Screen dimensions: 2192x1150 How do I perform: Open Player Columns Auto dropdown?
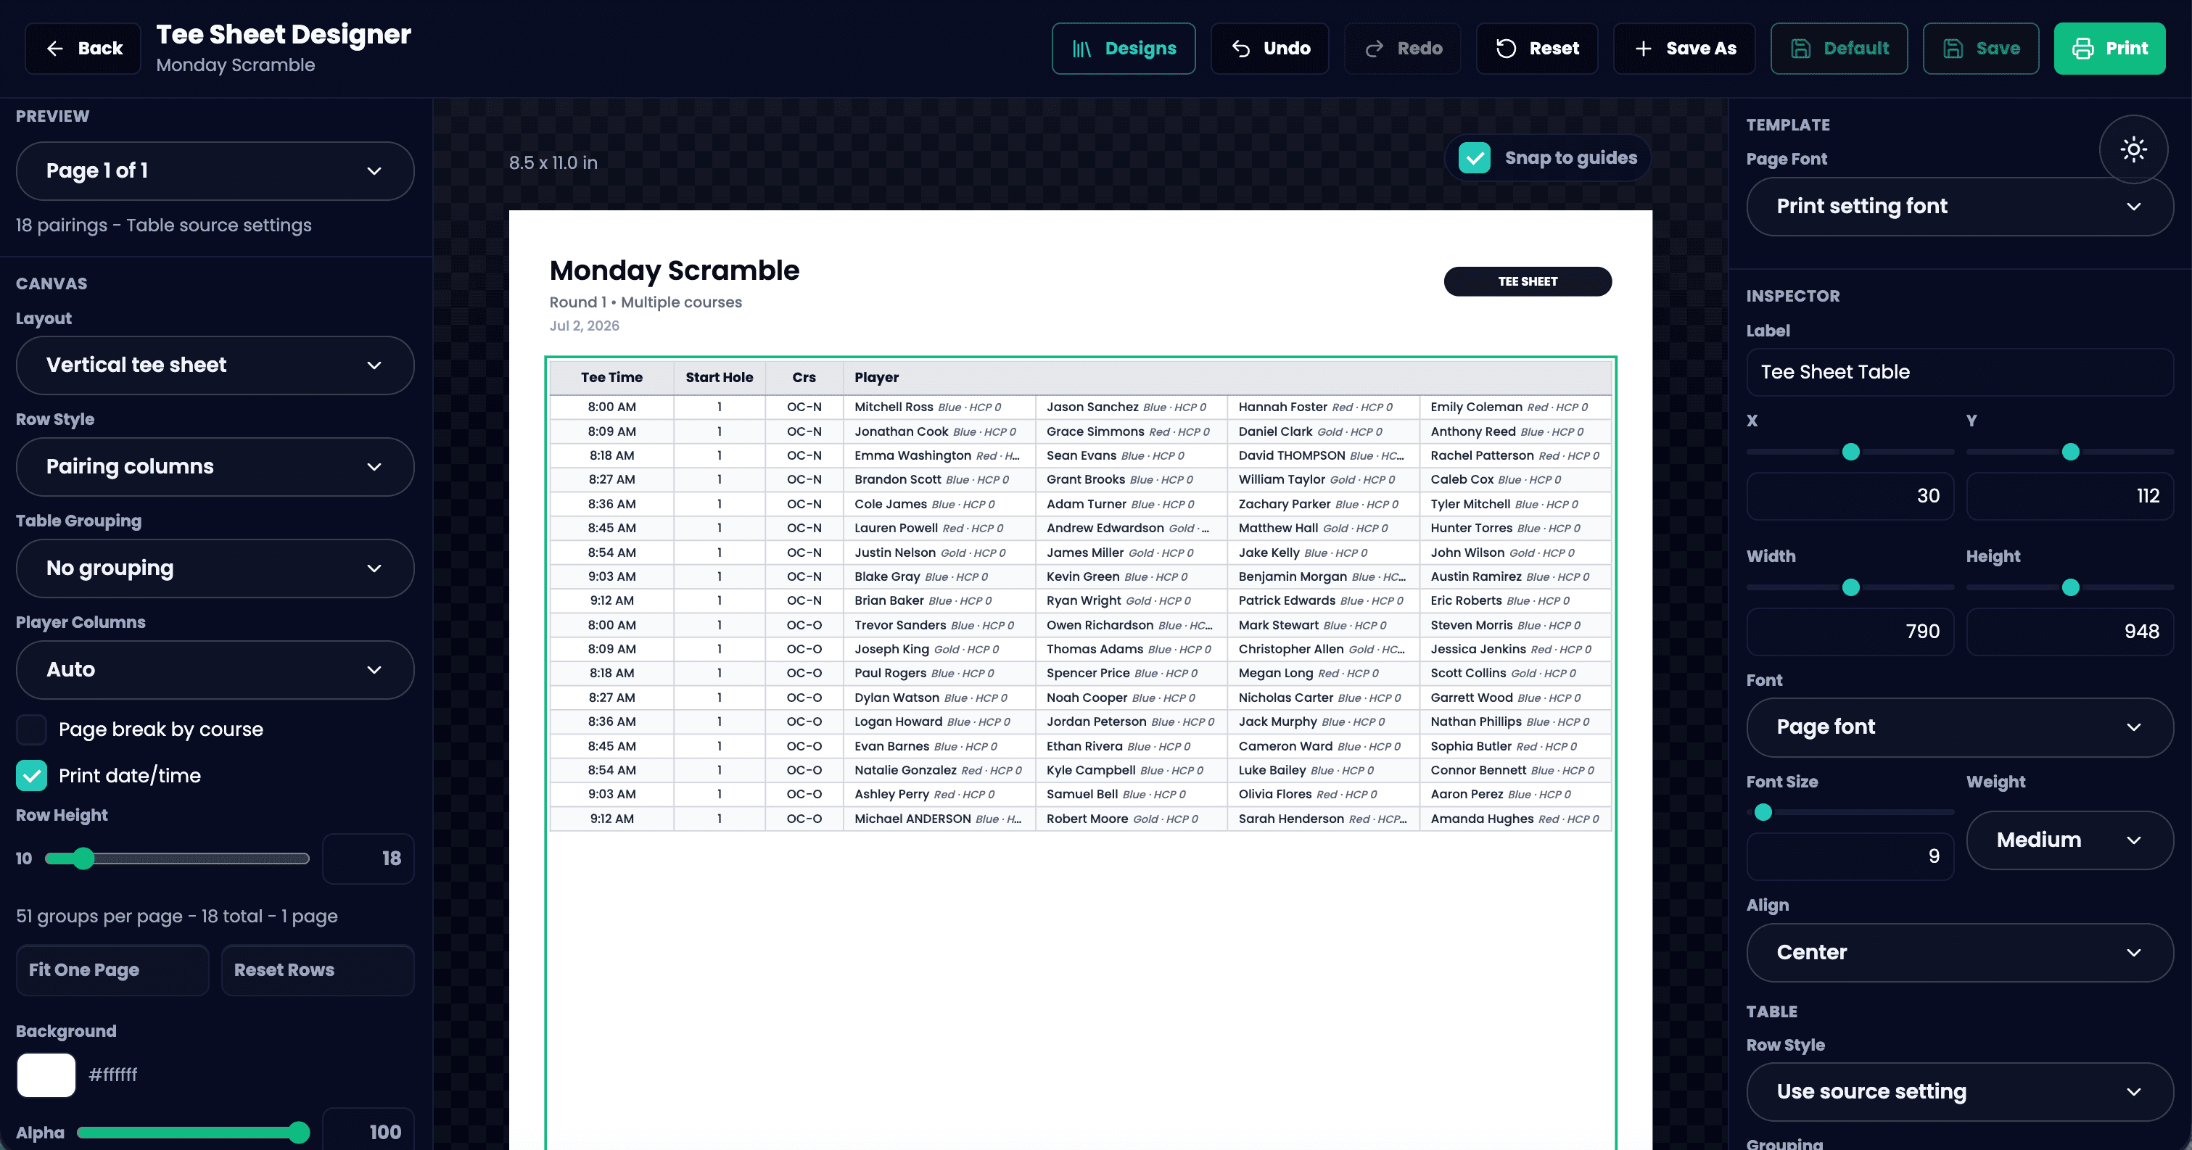[215, 670]
